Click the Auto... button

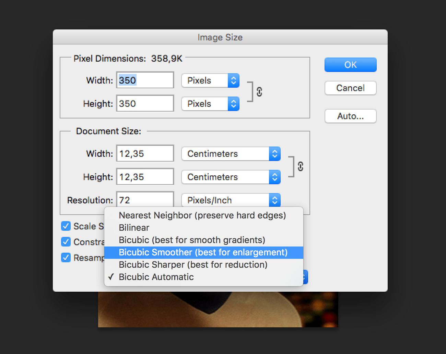350,116
